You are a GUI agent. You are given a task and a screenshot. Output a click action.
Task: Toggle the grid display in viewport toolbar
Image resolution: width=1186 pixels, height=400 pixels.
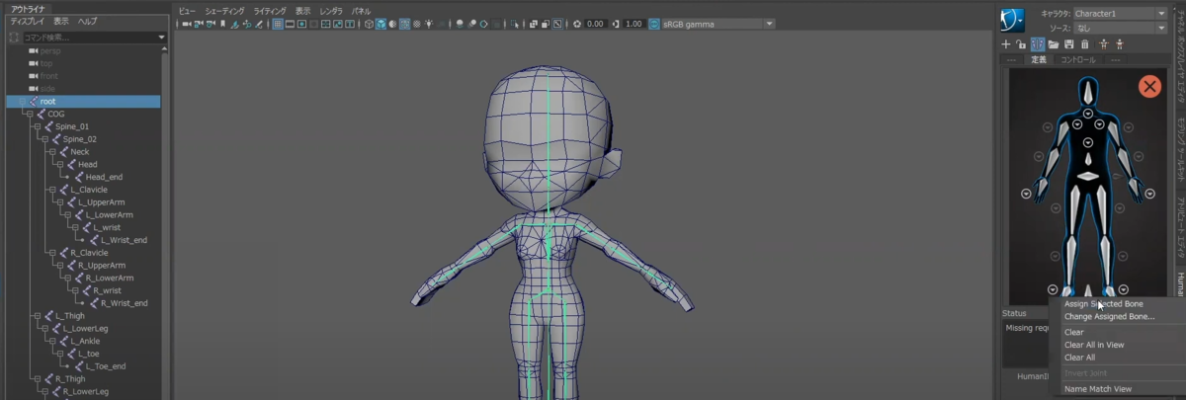[278, 24]
